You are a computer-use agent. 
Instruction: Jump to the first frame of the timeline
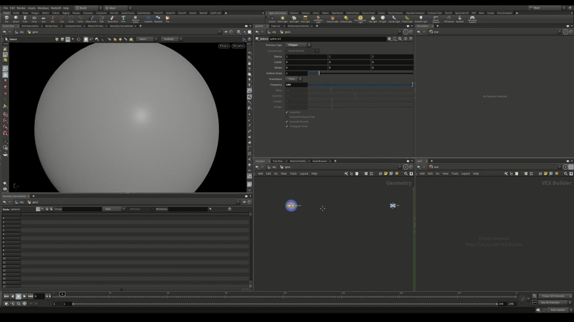coord(6,296)
